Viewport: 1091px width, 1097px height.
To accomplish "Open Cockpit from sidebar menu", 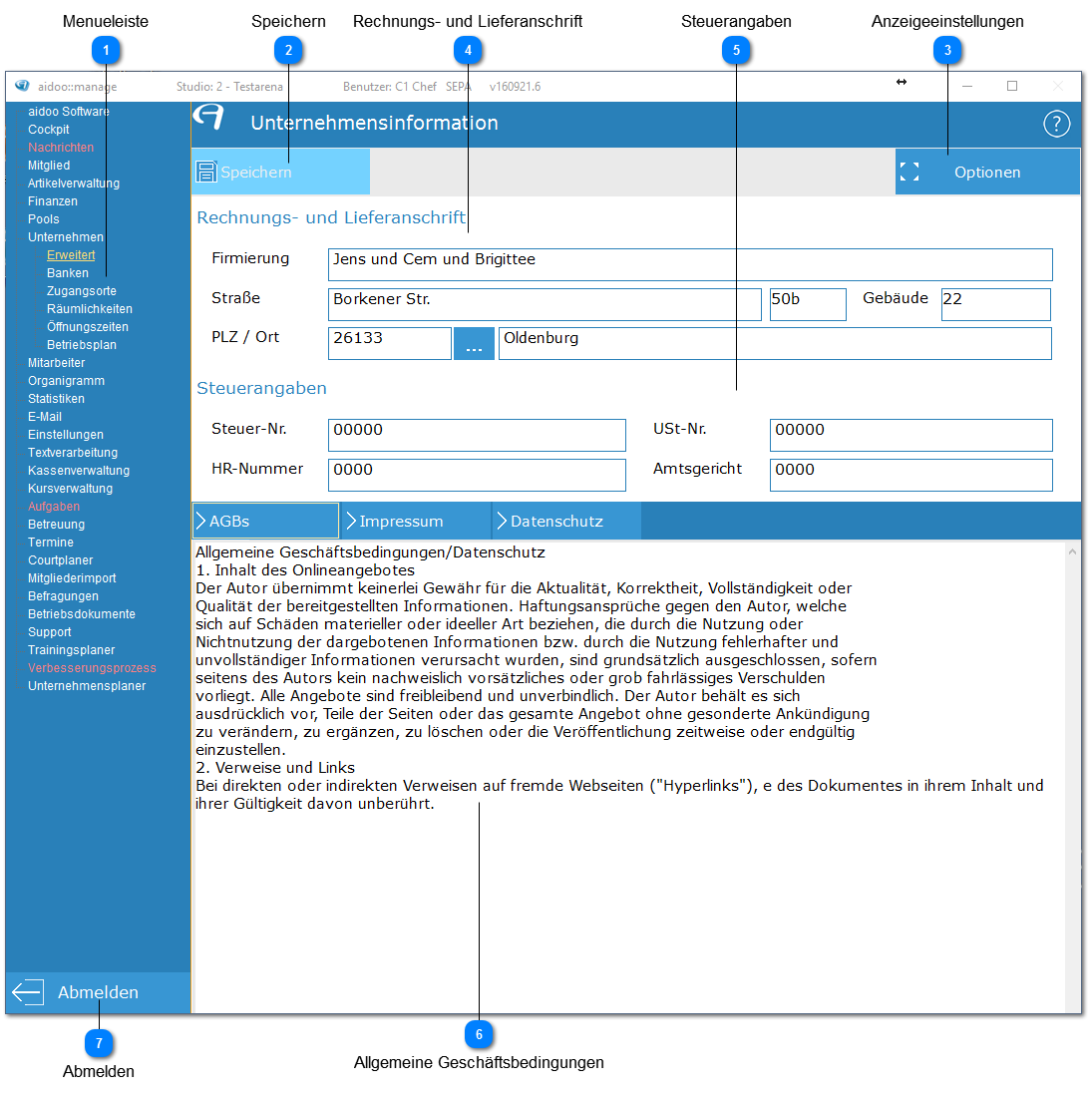I will click(x=48, y=130).
